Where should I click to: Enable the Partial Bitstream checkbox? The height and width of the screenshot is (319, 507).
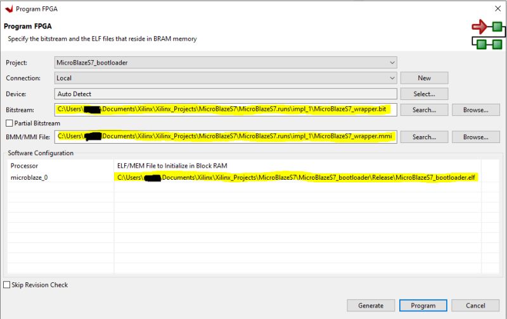(x=10, y=123)
